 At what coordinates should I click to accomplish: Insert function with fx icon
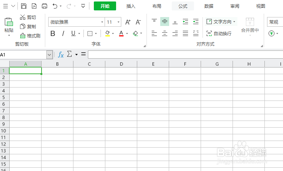click(x=61, y=55)
